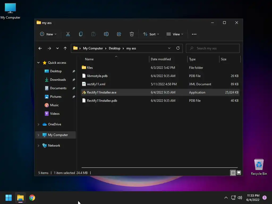Switch to details view layout icon

pos(233,173)
